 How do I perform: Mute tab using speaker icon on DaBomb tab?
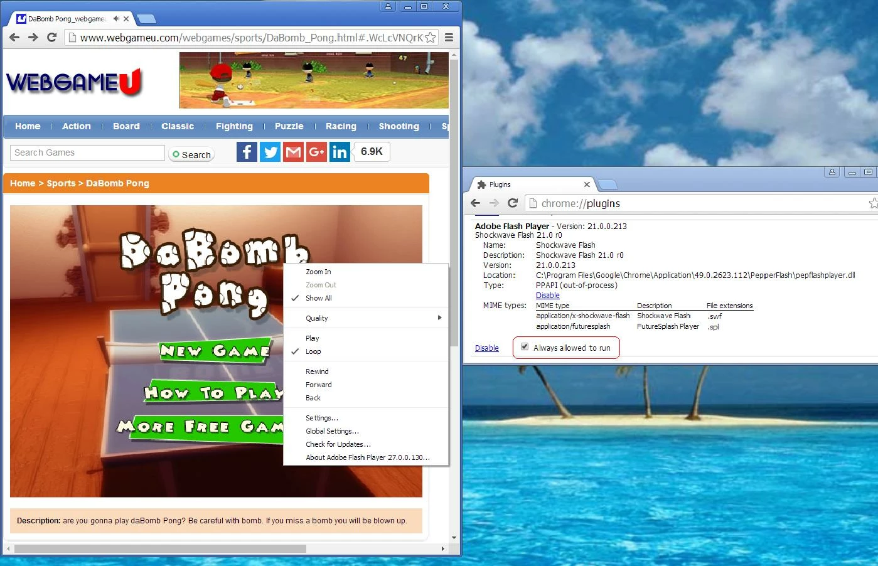(x=116, y=19)
